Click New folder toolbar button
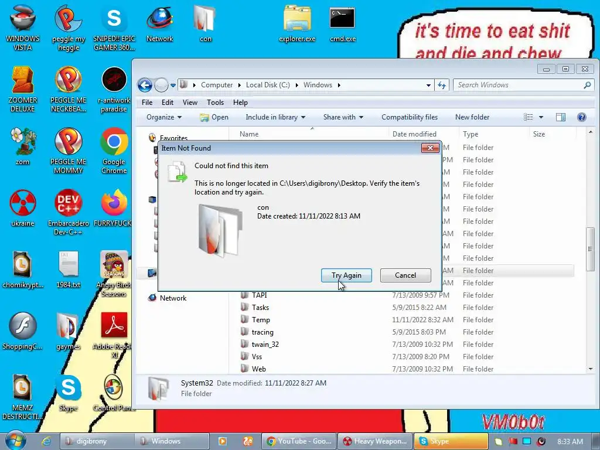This screenshot has width=600, height=450. coord(472,117)
